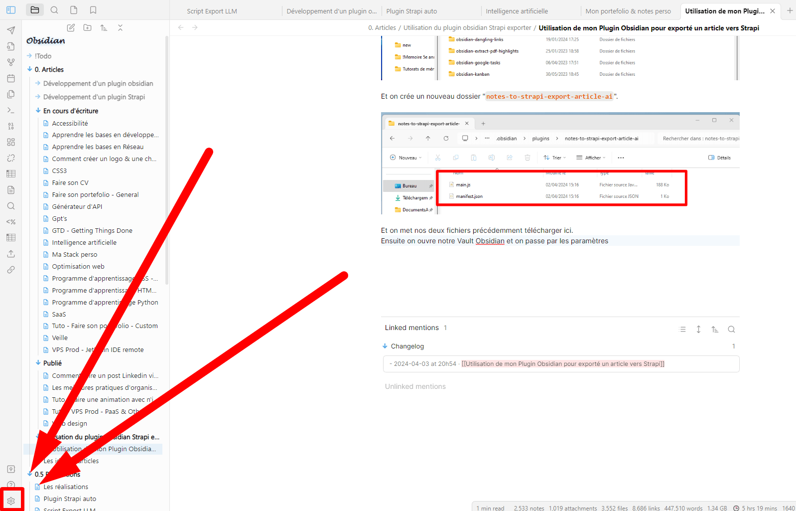796x511 pixels.
Task: Click the chain link ribbon icon
Action: pyautogui.click(x=11, y=270)
